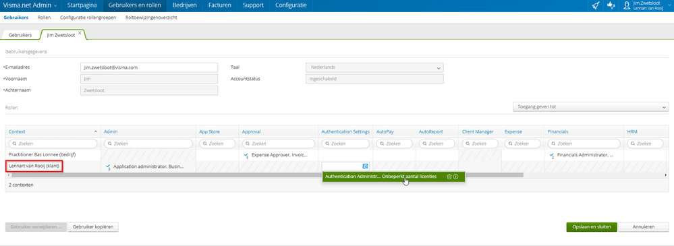Click the check icon beside Expense Approver roles
Viewport: 674px width, 246px height.
click(246, 155)
